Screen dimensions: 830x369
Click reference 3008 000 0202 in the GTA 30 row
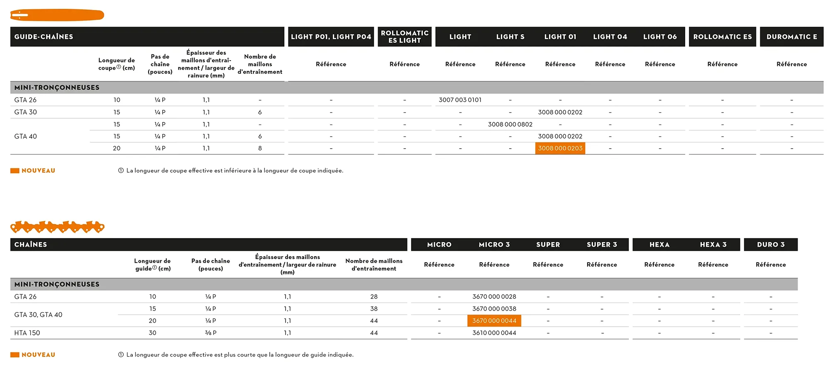[560, 112]
